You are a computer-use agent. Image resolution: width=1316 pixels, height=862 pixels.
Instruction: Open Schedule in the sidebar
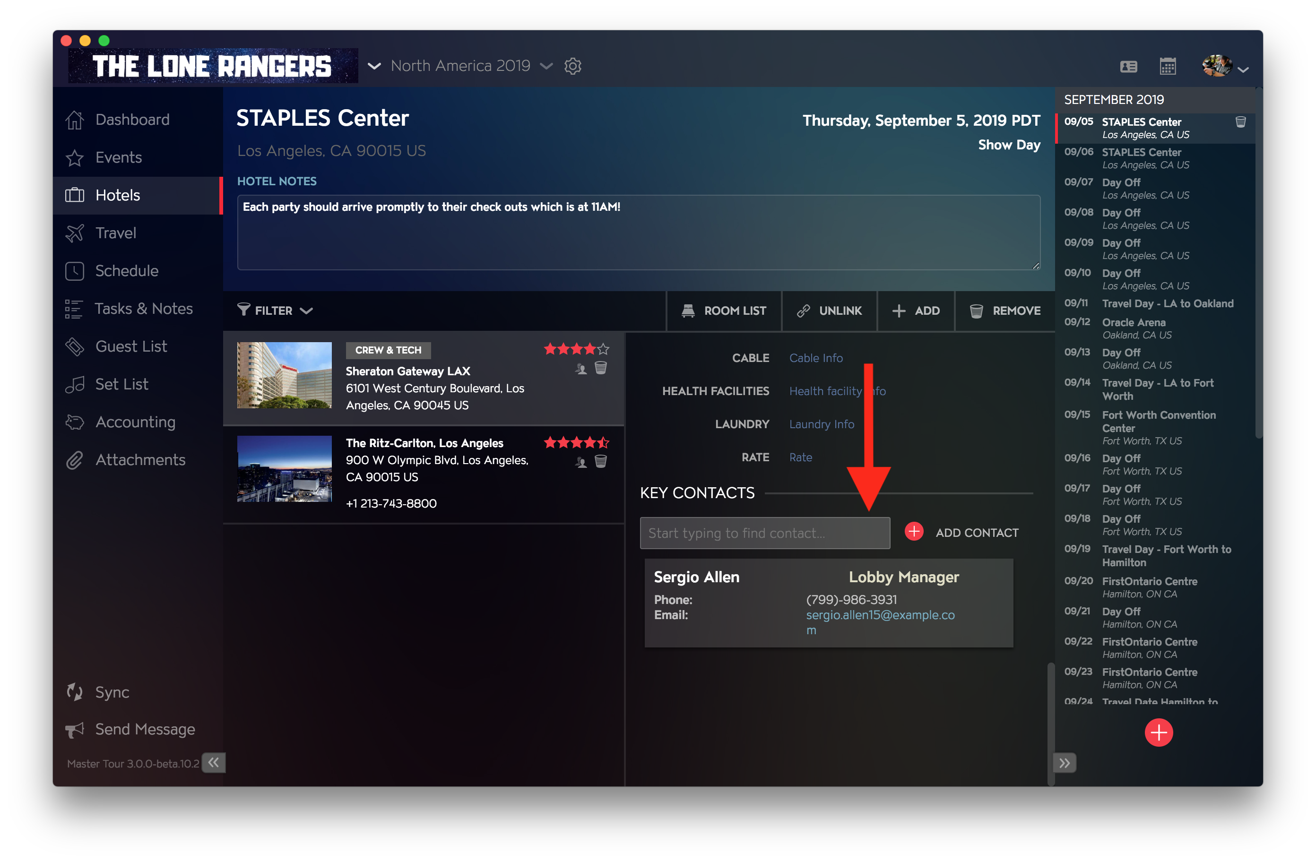tap(127, 271)
